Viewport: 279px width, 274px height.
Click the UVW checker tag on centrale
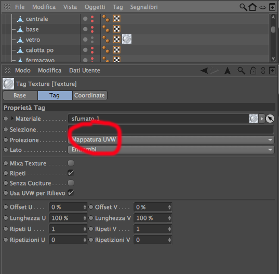[117, 19]
